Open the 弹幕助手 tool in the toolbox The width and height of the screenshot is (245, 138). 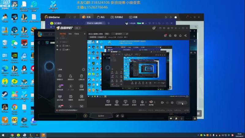[x=60, y=77]
